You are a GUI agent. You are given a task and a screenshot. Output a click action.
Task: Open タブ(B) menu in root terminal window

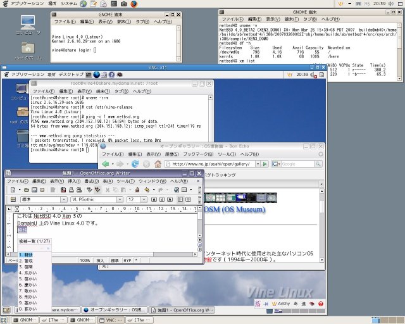(x=121, y=91)
